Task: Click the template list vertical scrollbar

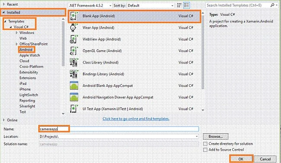Action: 203,52
